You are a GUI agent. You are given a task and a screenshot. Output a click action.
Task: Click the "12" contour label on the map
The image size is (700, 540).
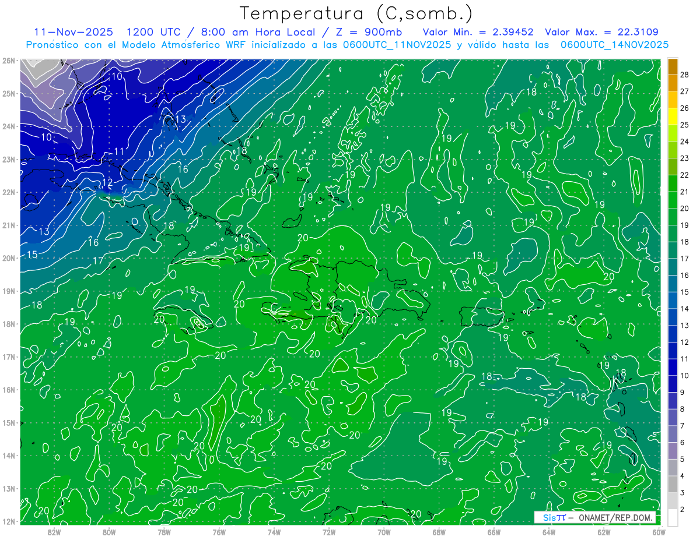pos(107,183)
